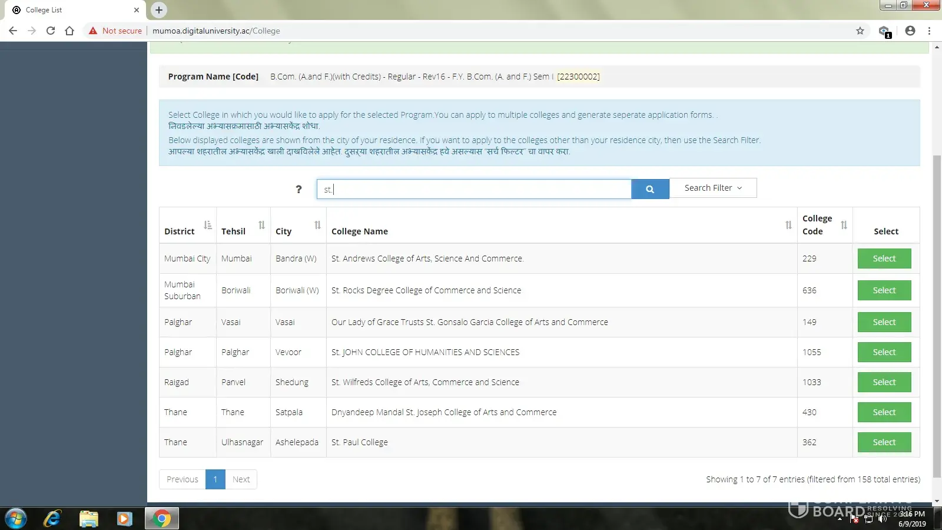Sort table by Tehsil column
The height and width of the screenshot is (530, 942).
(x=261, y=225)
